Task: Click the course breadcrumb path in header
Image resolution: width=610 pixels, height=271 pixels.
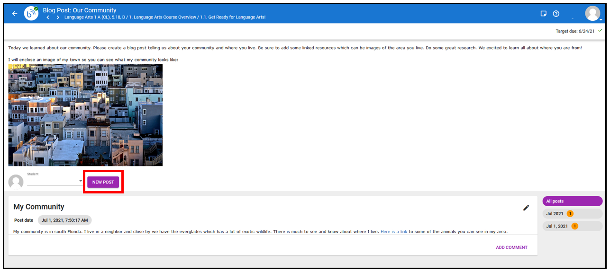Action: point(164,17)
